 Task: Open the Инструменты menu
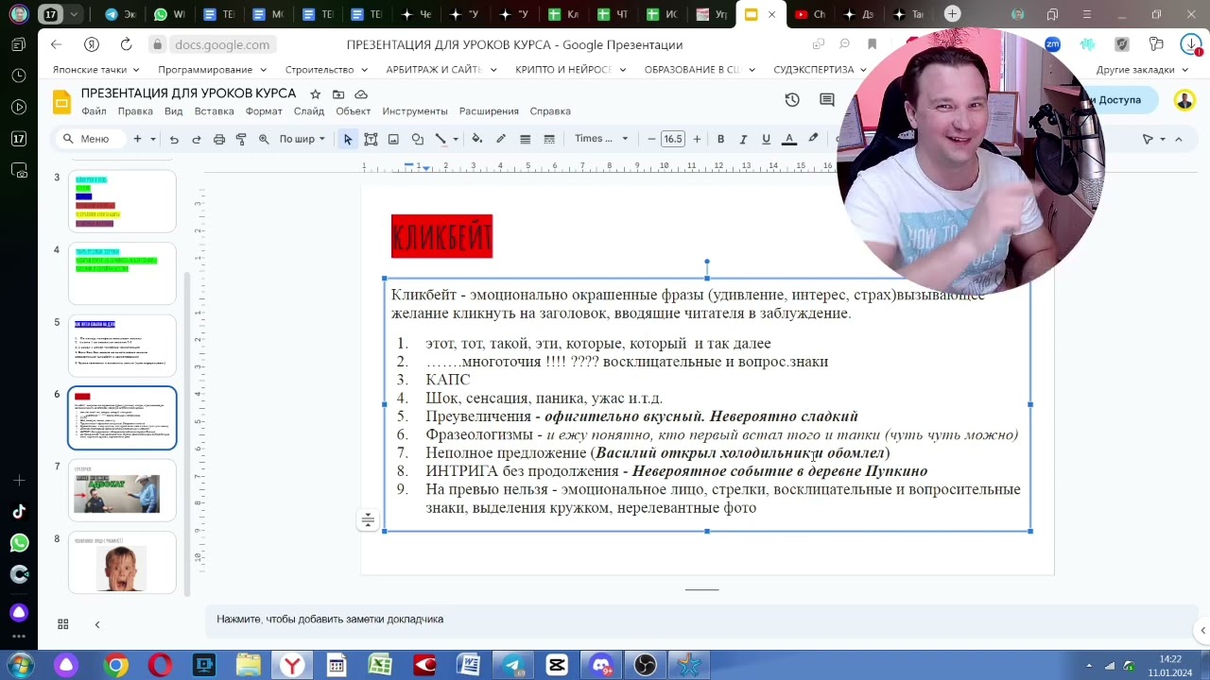click(x=415, y=111)
